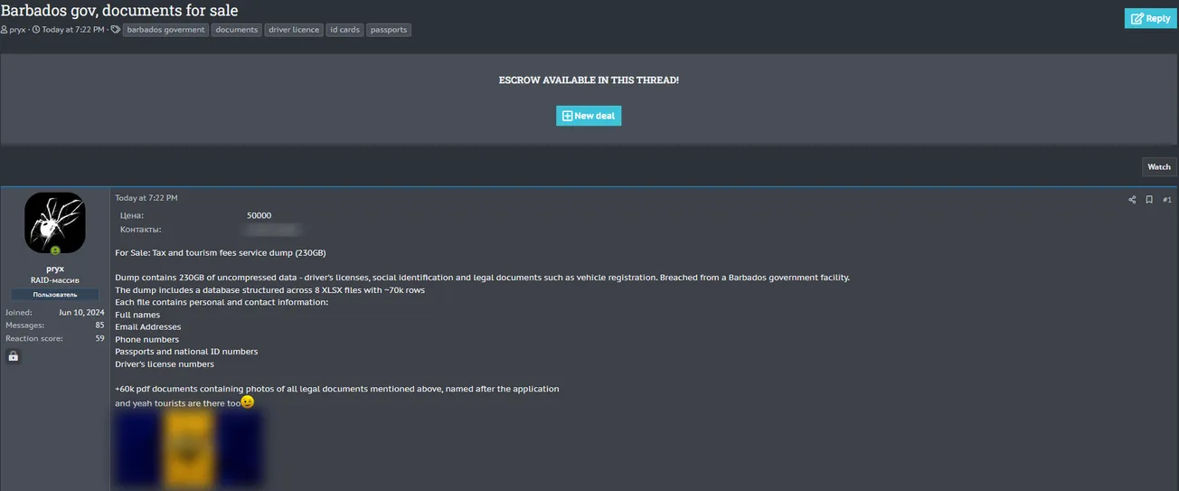Select the "passports" tag
This screenshot has width=1179, height=491.
(389, 30)
